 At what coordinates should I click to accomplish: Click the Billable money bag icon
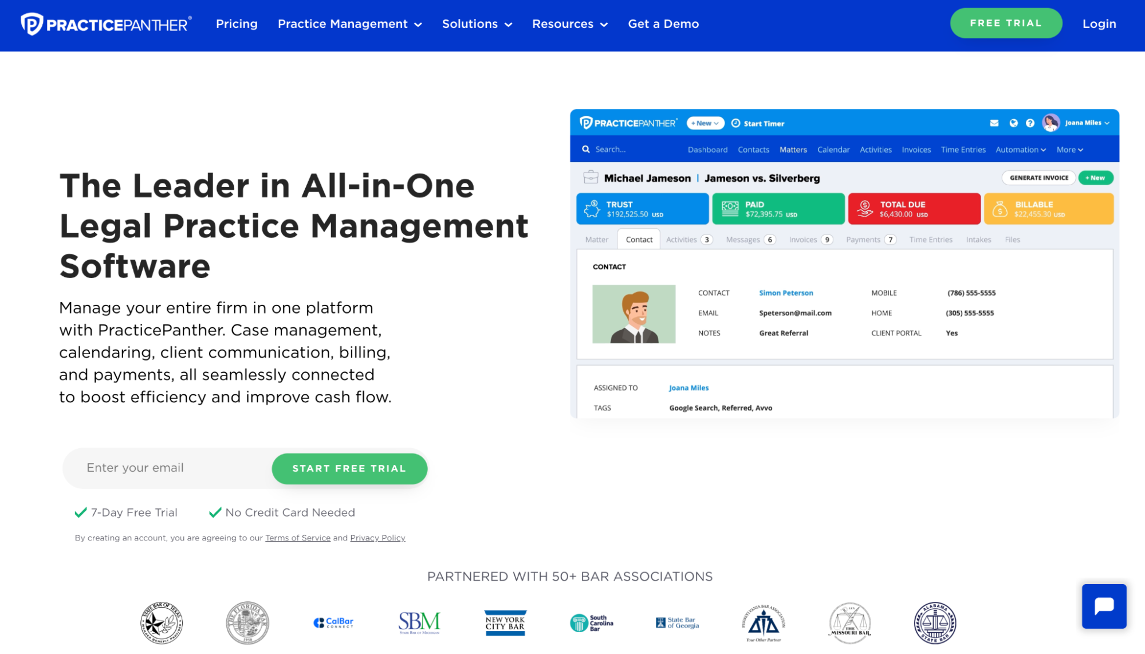(x=1000, y=209)
